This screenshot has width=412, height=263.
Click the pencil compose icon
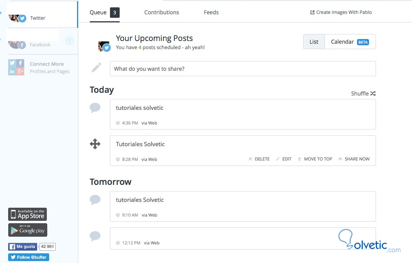[x=96, y=68]
